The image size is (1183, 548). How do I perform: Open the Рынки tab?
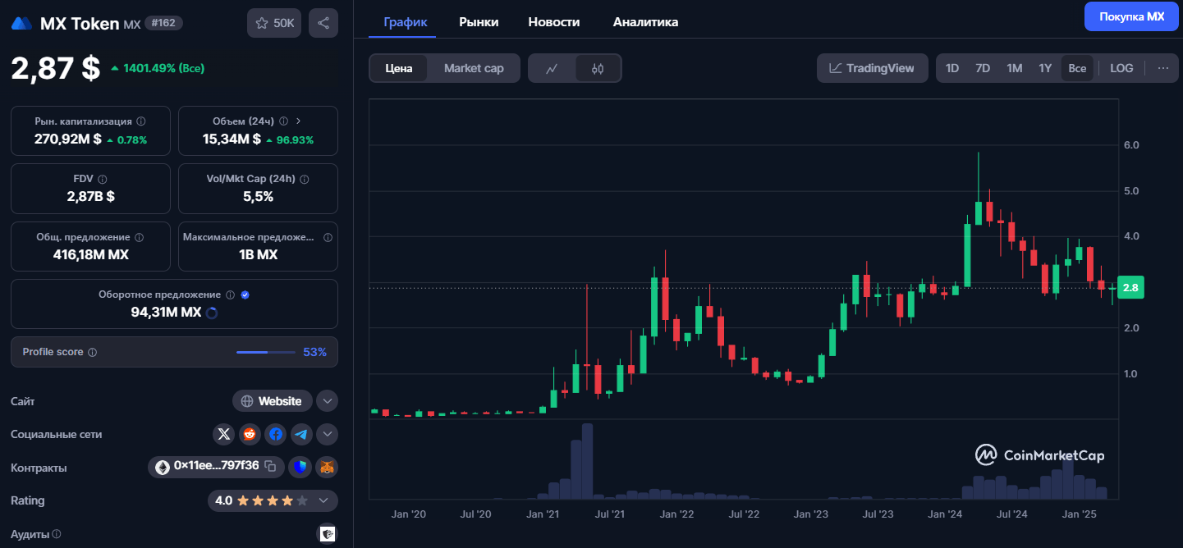pyautogui.click(x=479, y=22)
